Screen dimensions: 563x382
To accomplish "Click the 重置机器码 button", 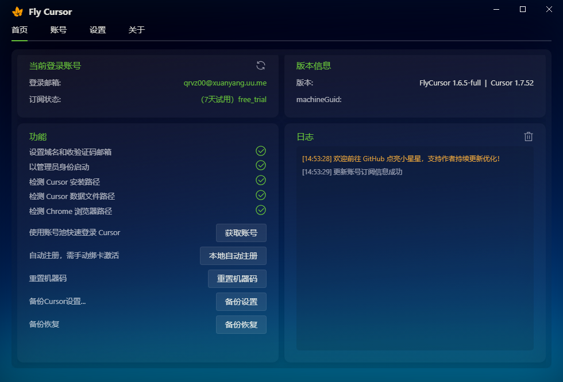I will [x=237, y=279].
